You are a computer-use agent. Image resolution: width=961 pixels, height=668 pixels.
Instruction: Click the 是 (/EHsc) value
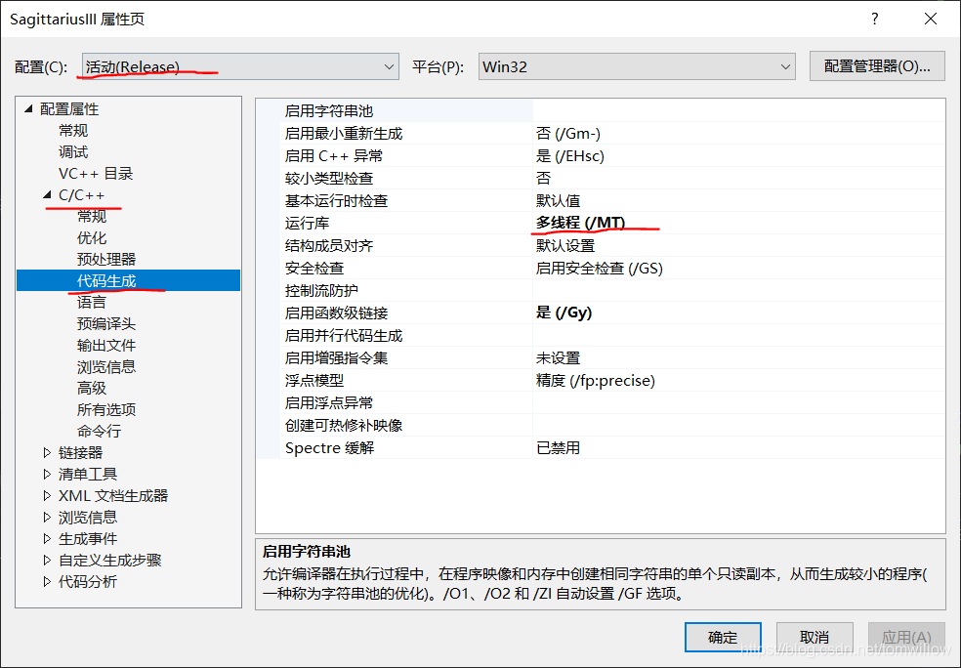[x=570, y=155]
